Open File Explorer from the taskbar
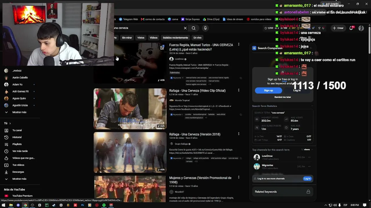371x208 pixels. click(x=11, y=205)
